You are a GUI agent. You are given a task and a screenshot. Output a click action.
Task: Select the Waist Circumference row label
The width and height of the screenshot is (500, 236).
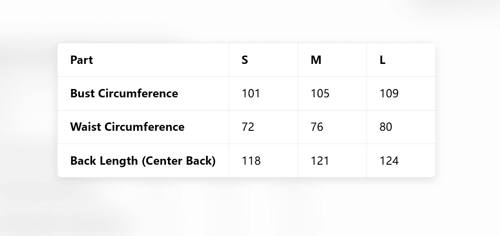(127, 127)
